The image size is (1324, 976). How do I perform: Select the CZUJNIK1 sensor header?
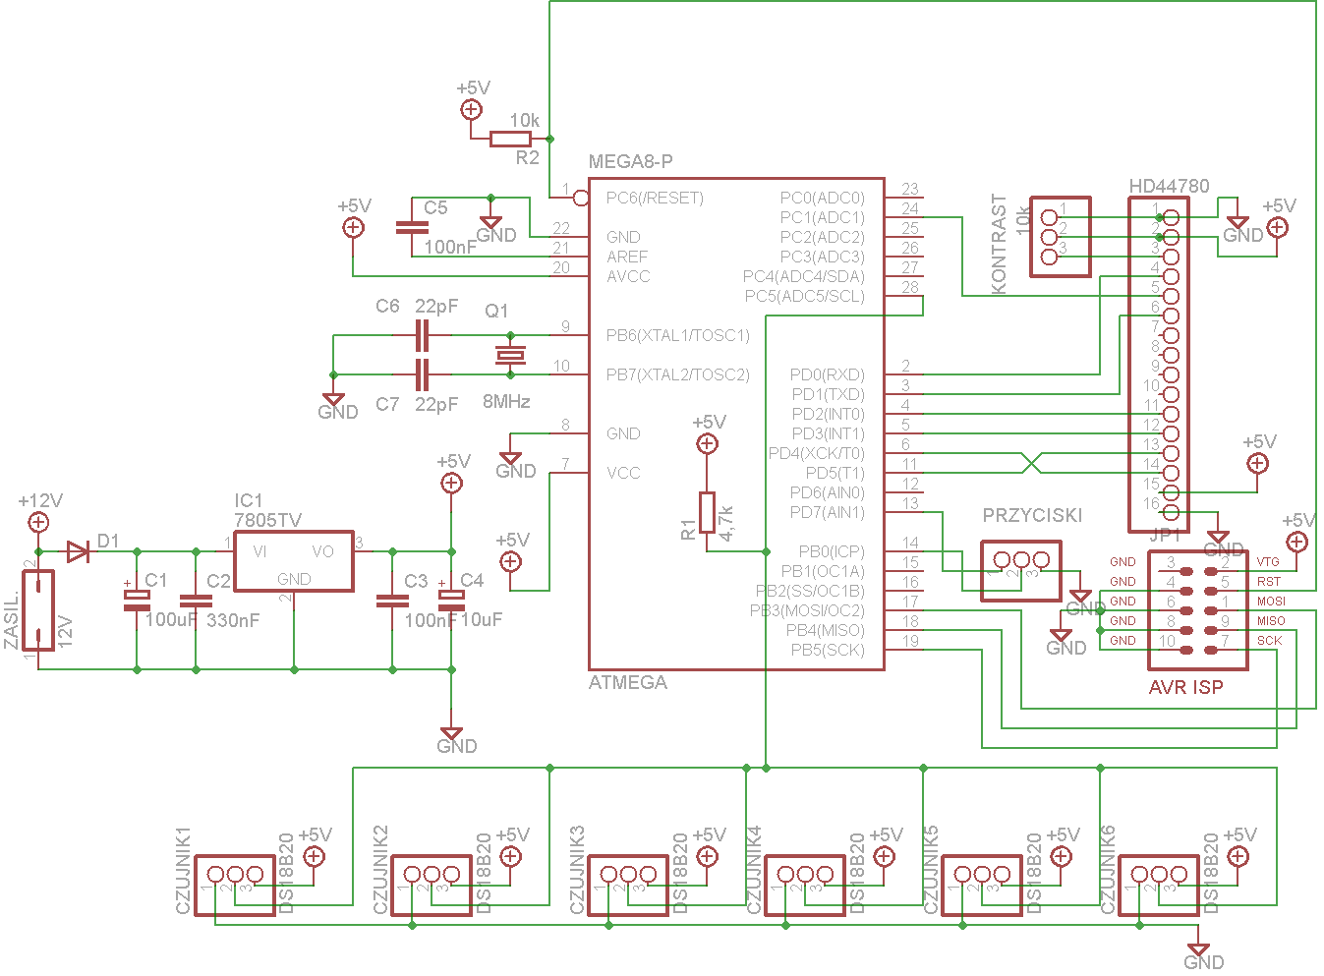tap(235, 886)
